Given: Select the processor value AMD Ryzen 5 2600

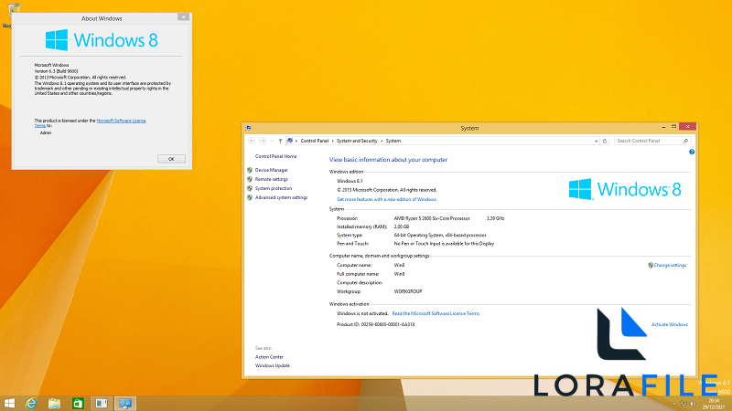Looking at the screenshot, I should point(432,218).
